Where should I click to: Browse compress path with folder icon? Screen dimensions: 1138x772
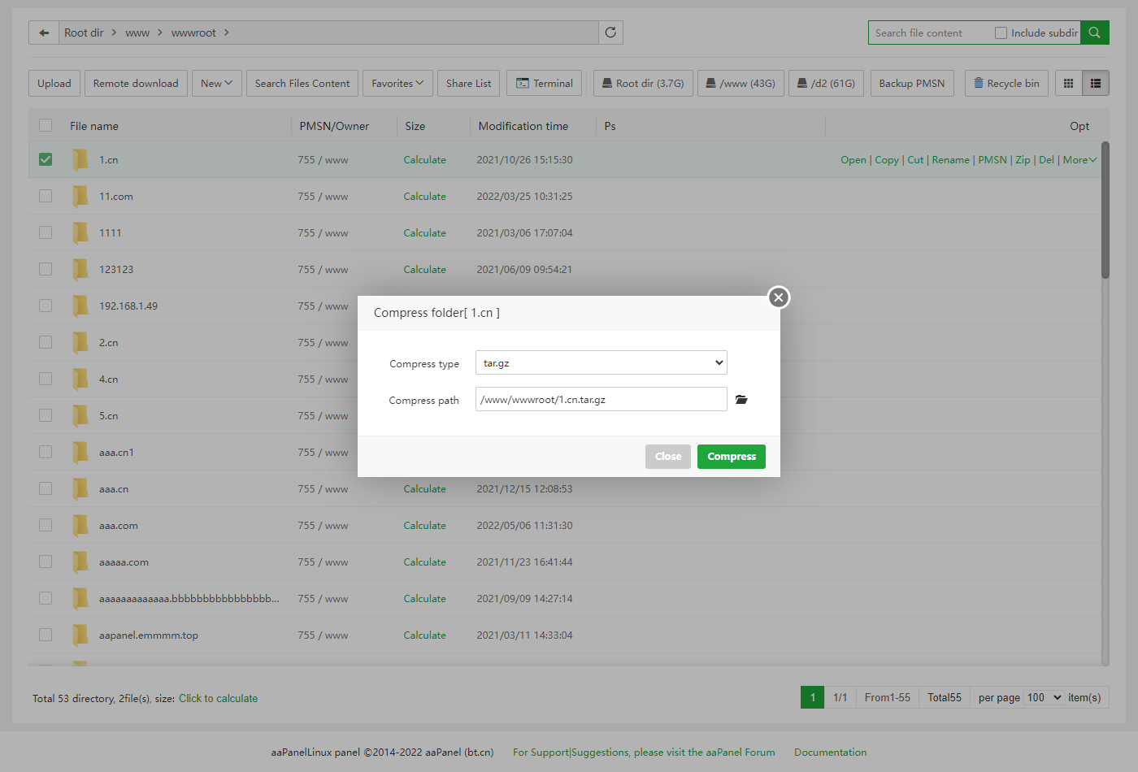tap(741, 400)
